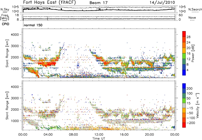Click the power colorbar tick value 4
This screenshot has height=140, width=202.
pos(187,70)
